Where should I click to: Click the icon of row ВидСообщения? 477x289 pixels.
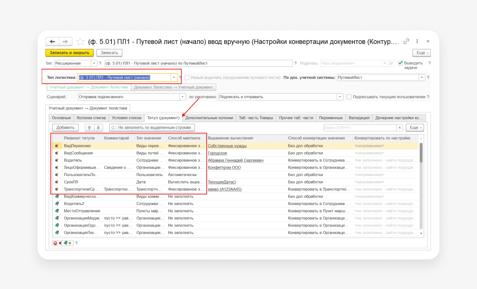[x=57, y=153]
